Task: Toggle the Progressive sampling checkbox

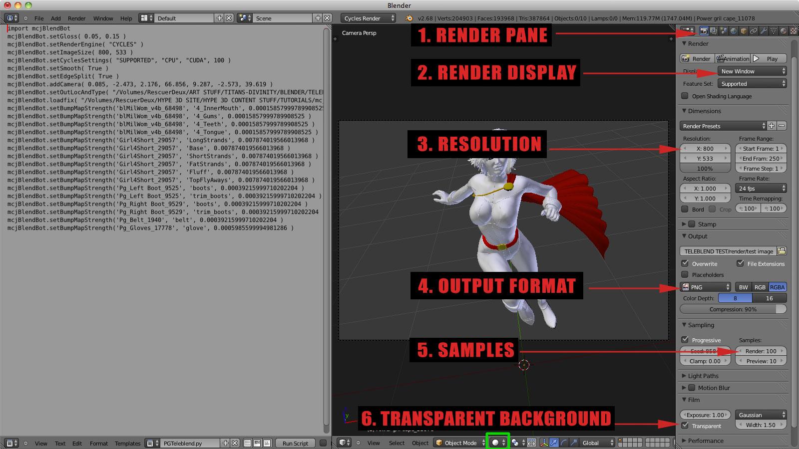Action: pyautogui.click(x=685, y=340)
